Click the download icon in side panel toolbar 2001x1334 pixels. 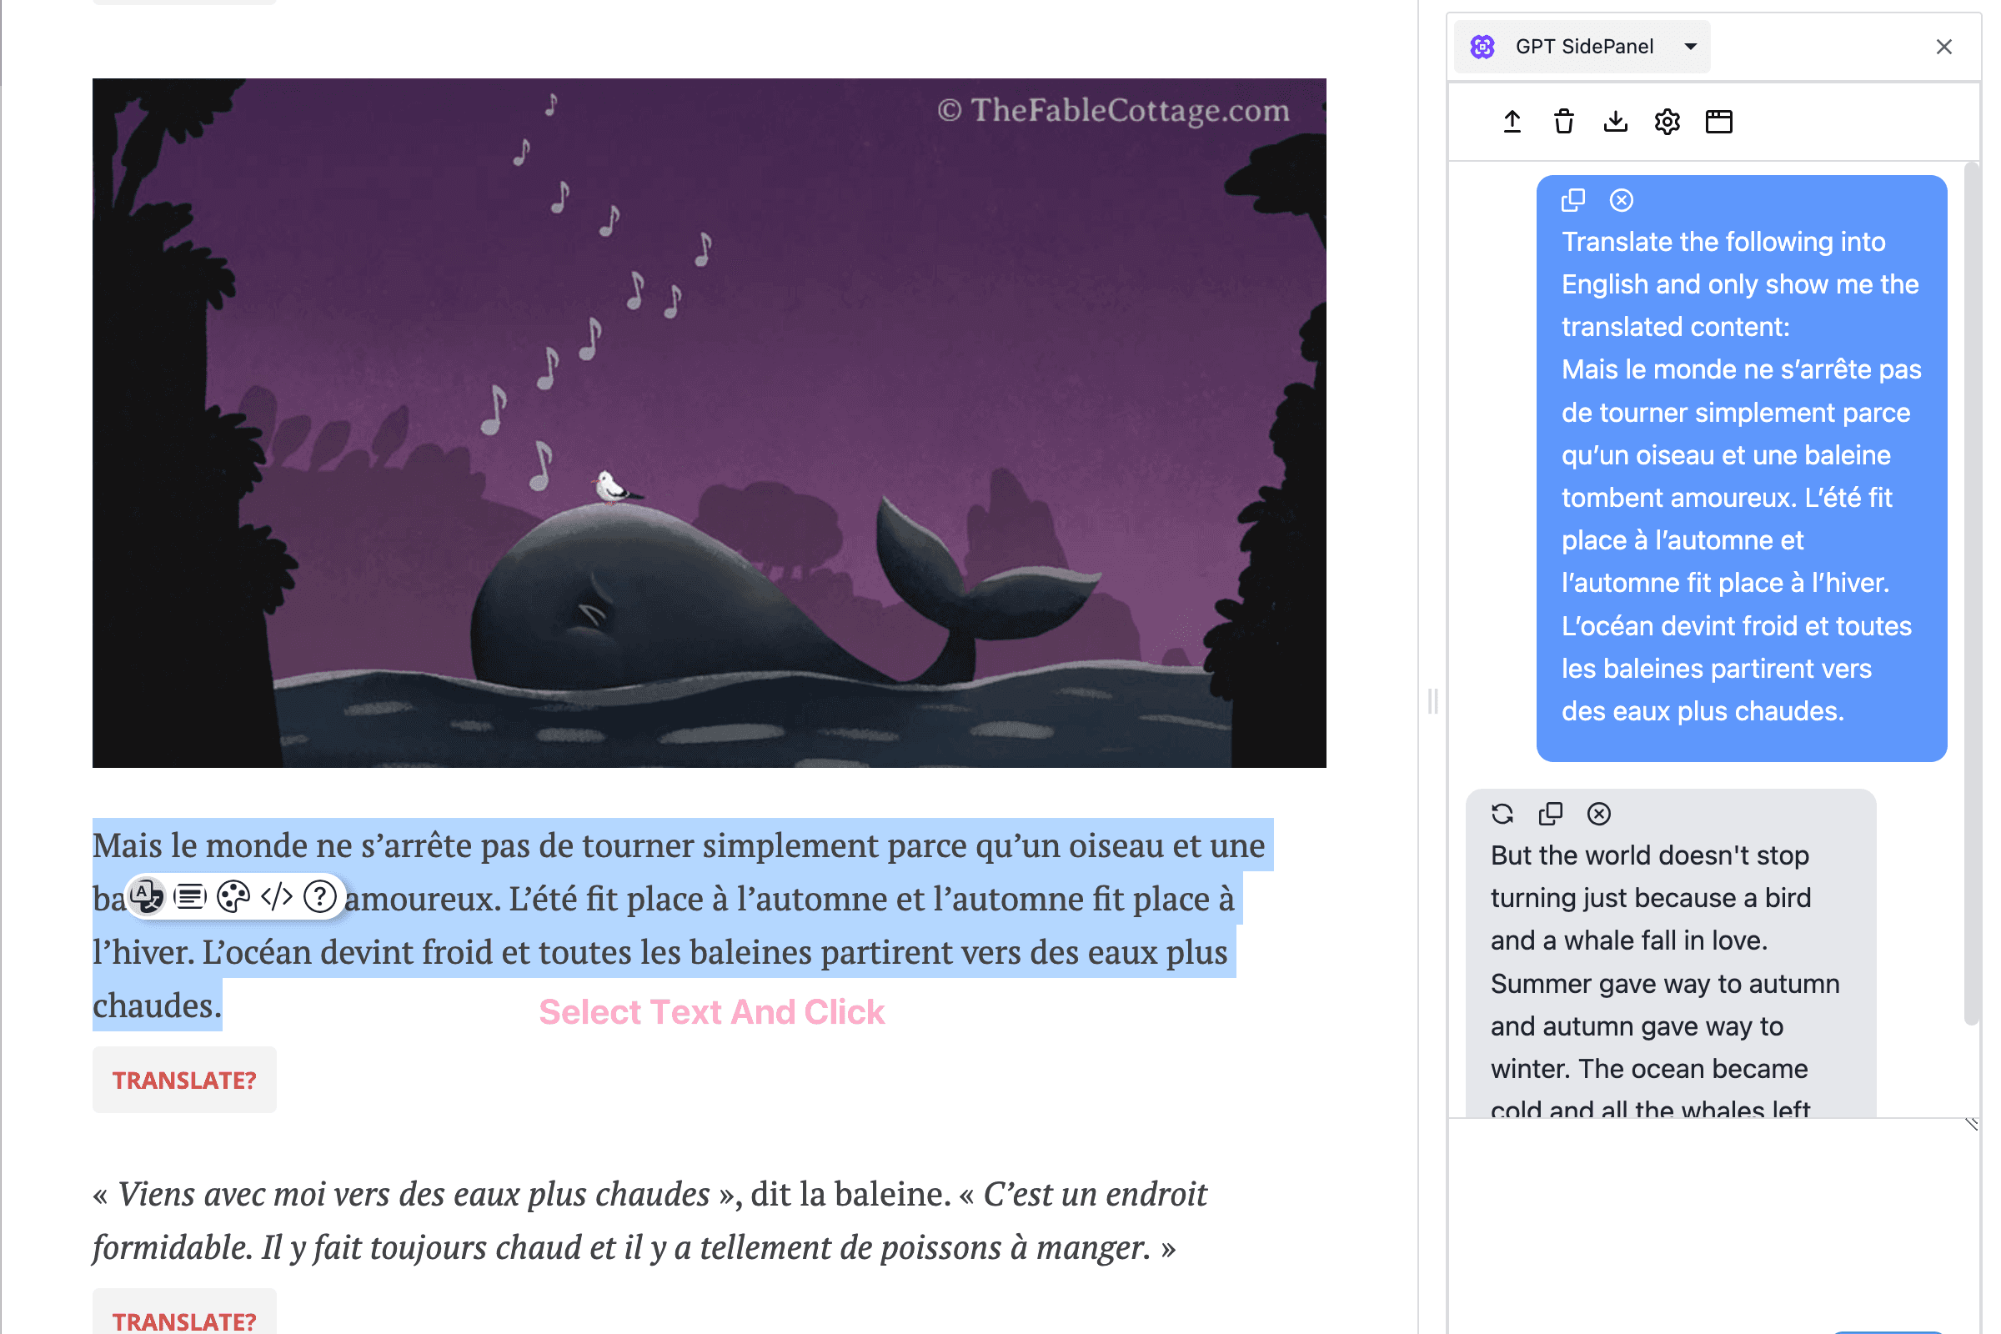(1616, 122)
